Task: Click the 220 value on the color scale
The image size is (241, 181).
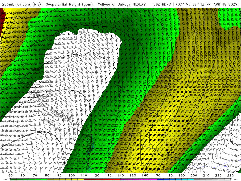Action: pyautogui.click(x=218, y=176)
